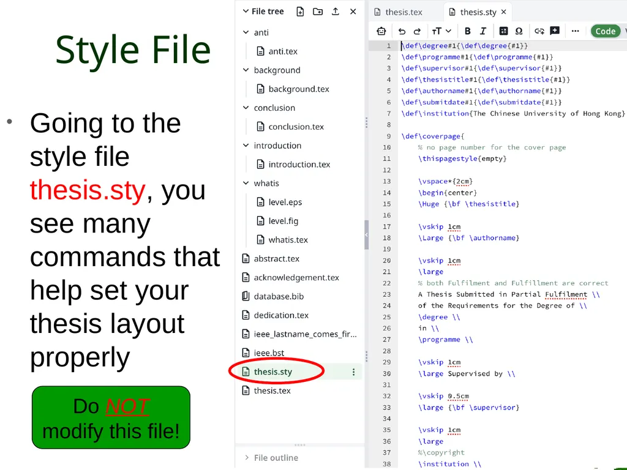Open anti.tex in the file tree
This screenshot has width=627, height=470.
(283, 51)
